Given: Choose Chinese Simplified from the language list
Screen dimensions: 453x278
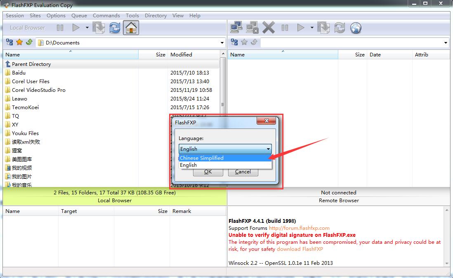Looking at the screenshot, I should [x=202, y=158].
